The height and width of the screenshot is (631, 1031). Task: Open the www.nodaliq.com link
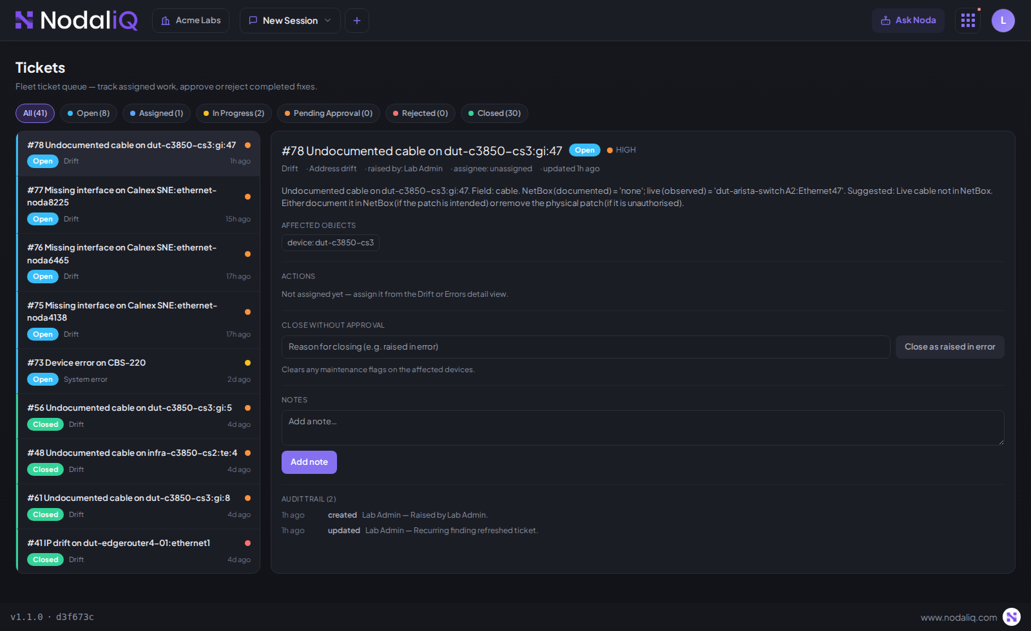coord(959,617)
